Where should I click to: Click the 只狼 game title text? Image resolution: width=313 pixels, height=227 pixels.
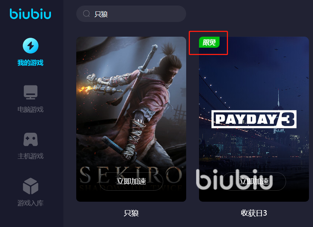(x=131, y=213)
